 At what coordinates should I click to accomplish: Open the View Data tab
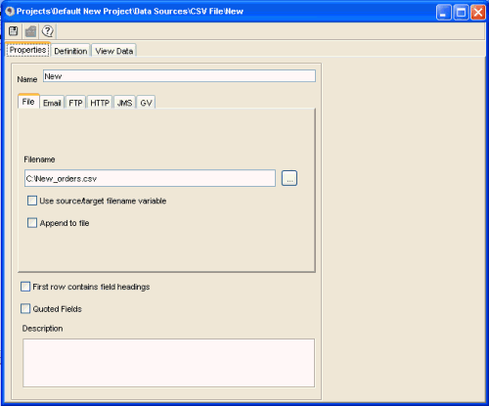(x=114, y=51)
